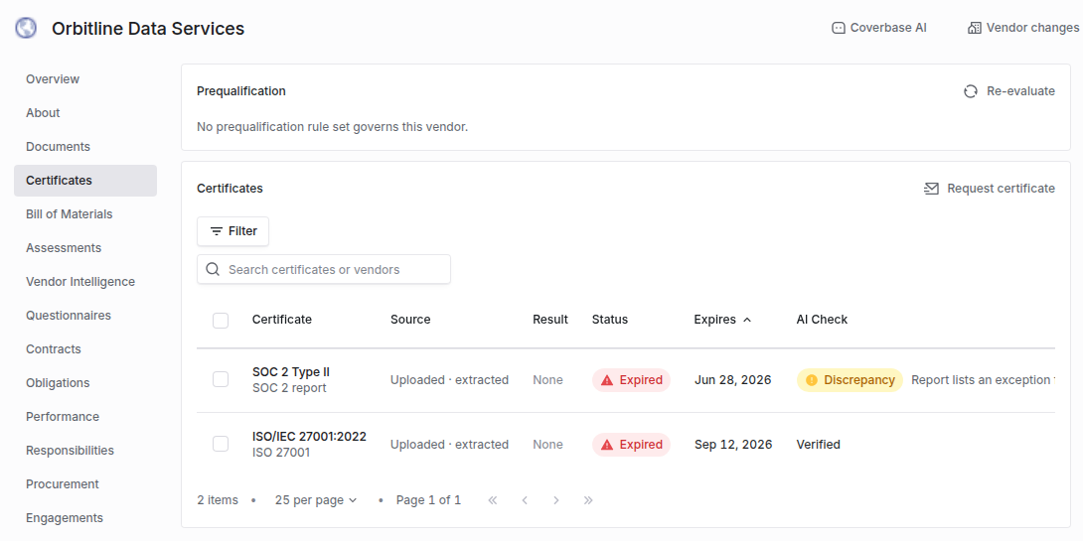Click the Source column header
The height and width of the screenshot is (541, 1083).
click(x=410, y=320)
